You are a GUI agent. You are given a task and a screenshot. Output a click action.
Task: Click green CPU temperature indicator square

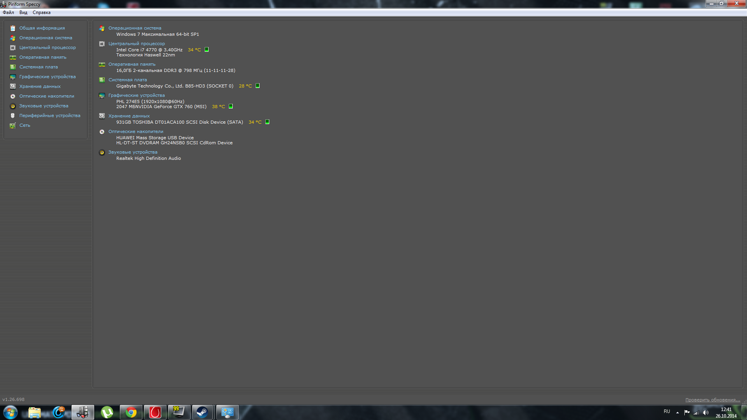[207, 49]
